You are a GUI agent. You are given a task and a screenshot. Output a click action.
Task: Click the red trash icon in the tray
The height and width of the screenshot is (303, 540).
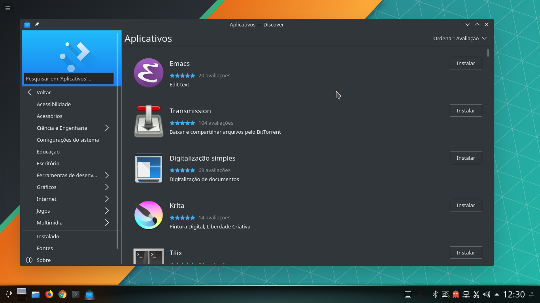coord(421,294)
